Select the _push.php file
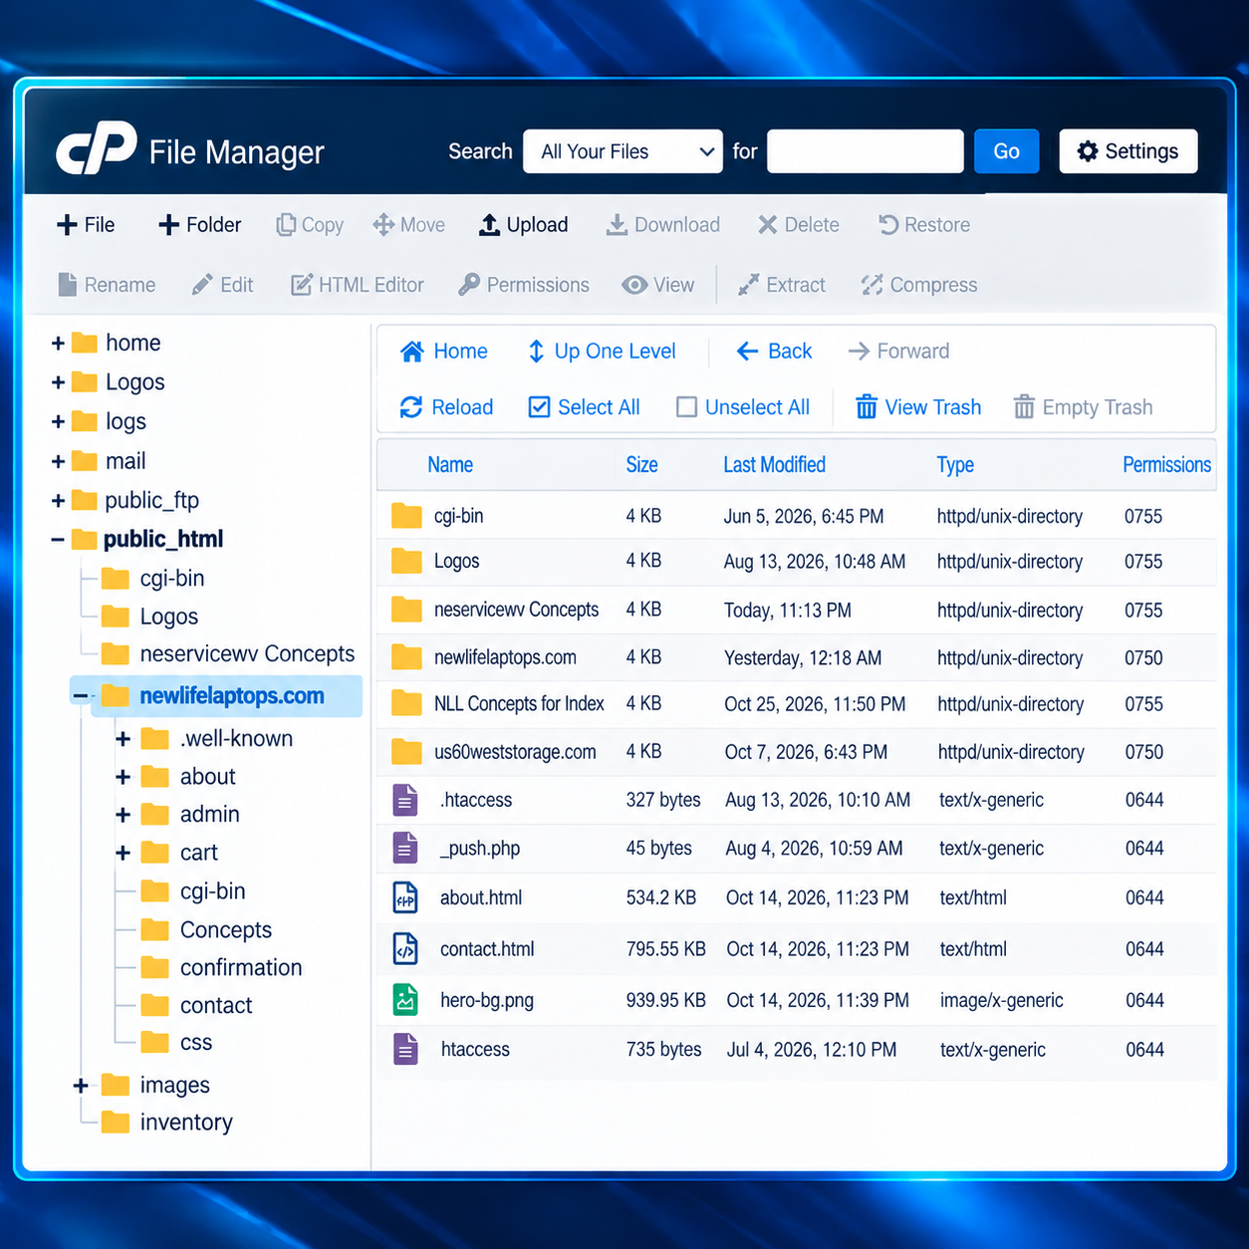The height and width of the screenshot is (1249, 1249). (796, 849)
